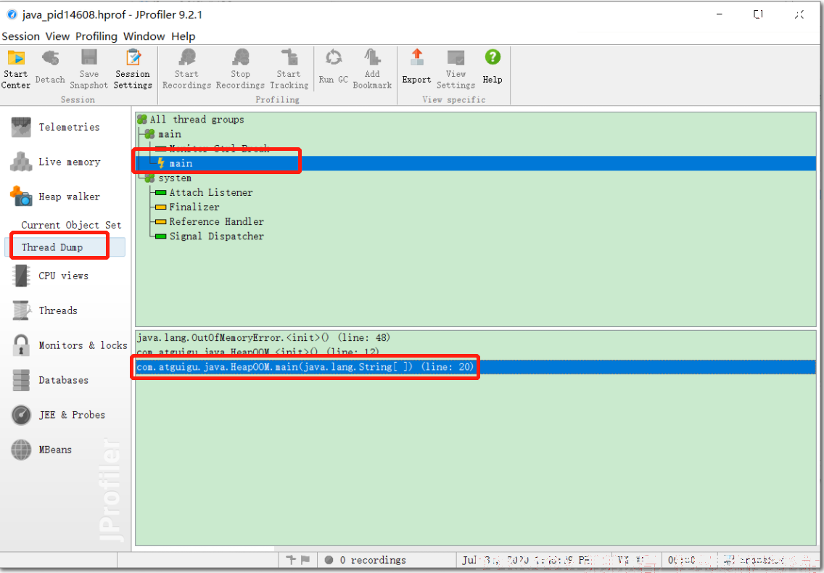Switch to Current Object Set view

click(71, 225)
